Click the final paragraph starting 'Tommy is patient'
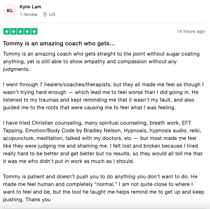This screenshot has width=210, height=209. pos(104,188)
